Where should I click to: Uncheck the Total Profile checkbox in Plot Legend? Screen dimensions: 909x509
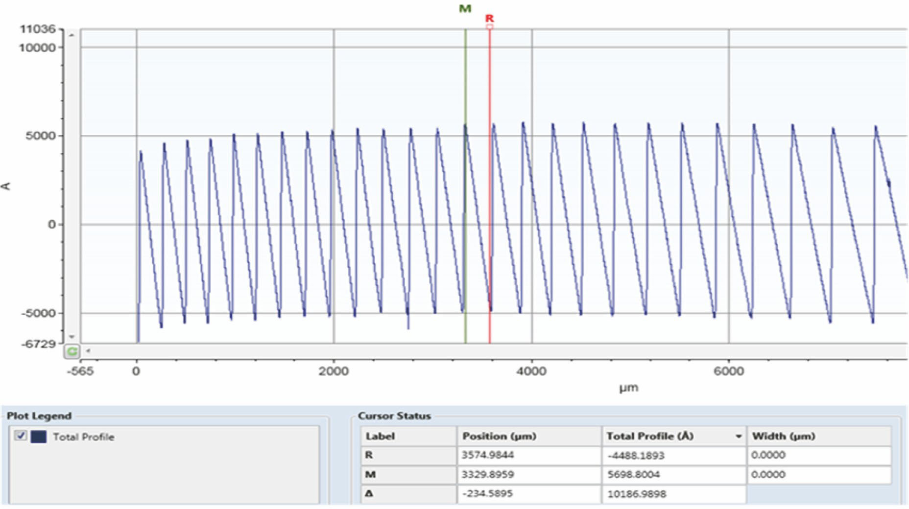pos(21,436)
